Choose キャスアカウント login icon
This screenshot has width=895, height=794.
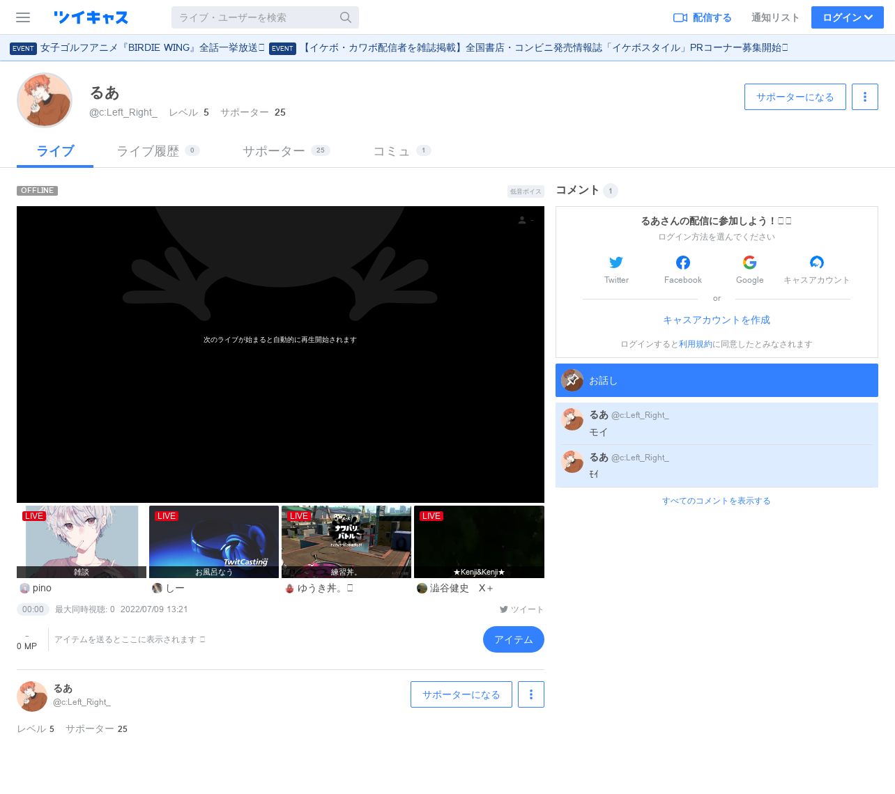tap(817, 263)
